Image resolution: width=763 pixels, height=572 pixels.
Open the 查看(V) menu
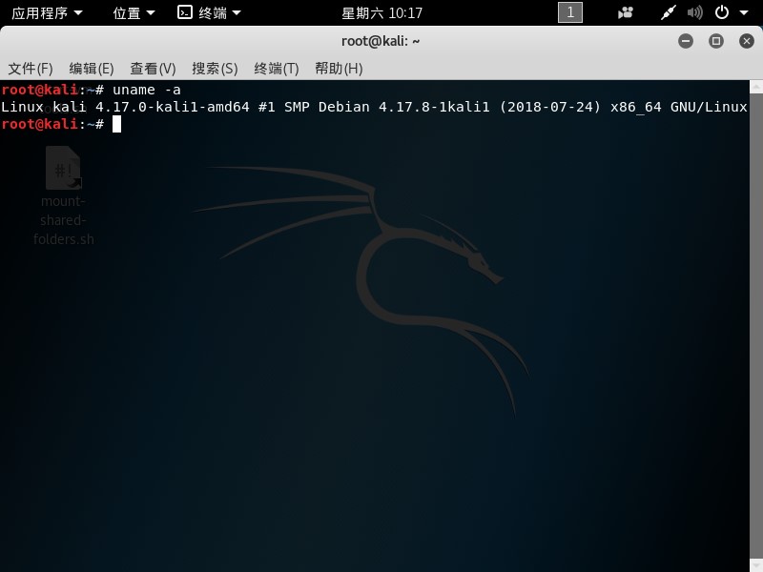click(x=153, y=69)
